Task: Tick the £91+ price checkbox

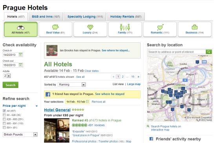Action: [x=4, y=127]
